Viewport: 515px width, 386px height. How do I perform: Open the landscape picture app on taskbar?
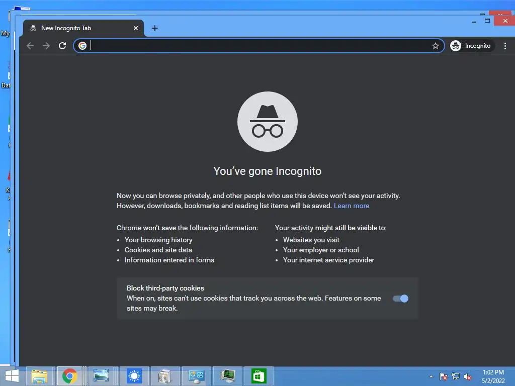click(x=101, y=376)
